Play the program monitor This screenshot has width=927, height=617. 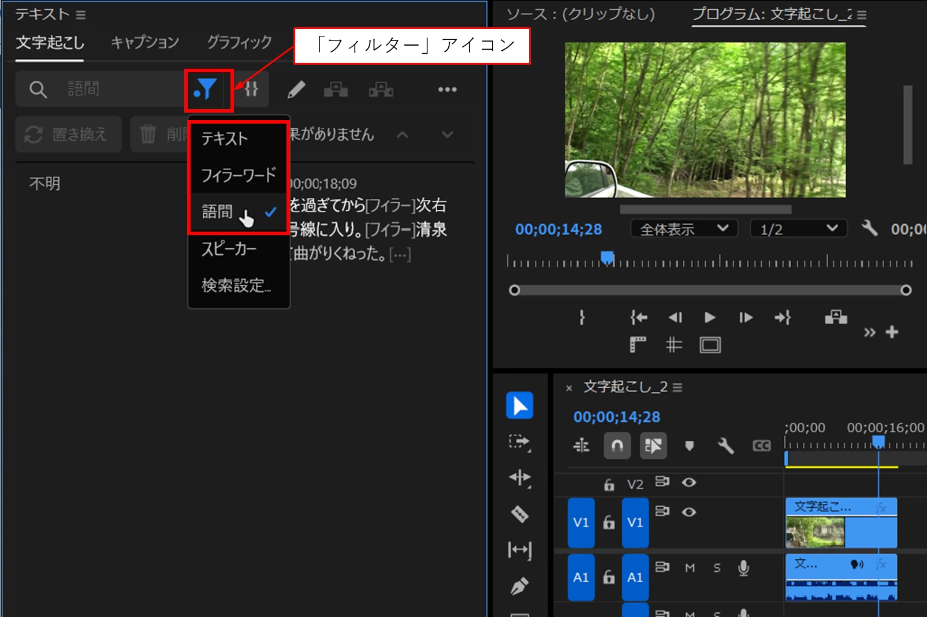pos(710,317)
